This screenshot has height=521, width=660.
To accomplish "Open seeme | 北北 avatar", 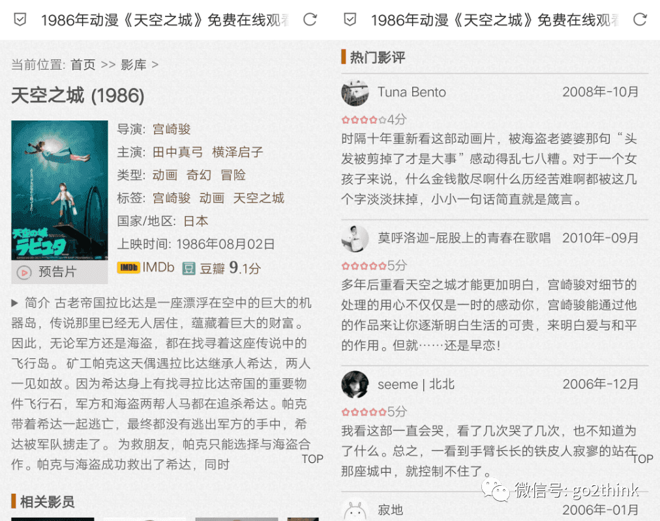I will tap(355, 384).
